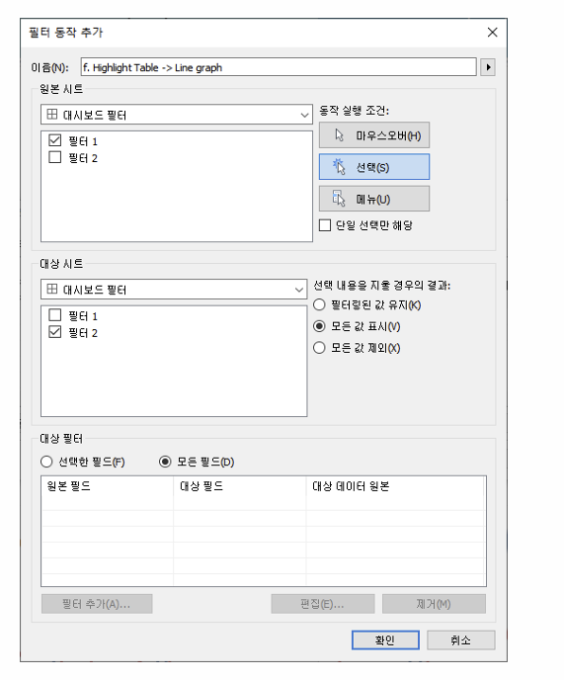Open the 대상 시트 대시보드 필터 dropdown
This screenshot has width=564, height=680.
click(x=174, y=290)
